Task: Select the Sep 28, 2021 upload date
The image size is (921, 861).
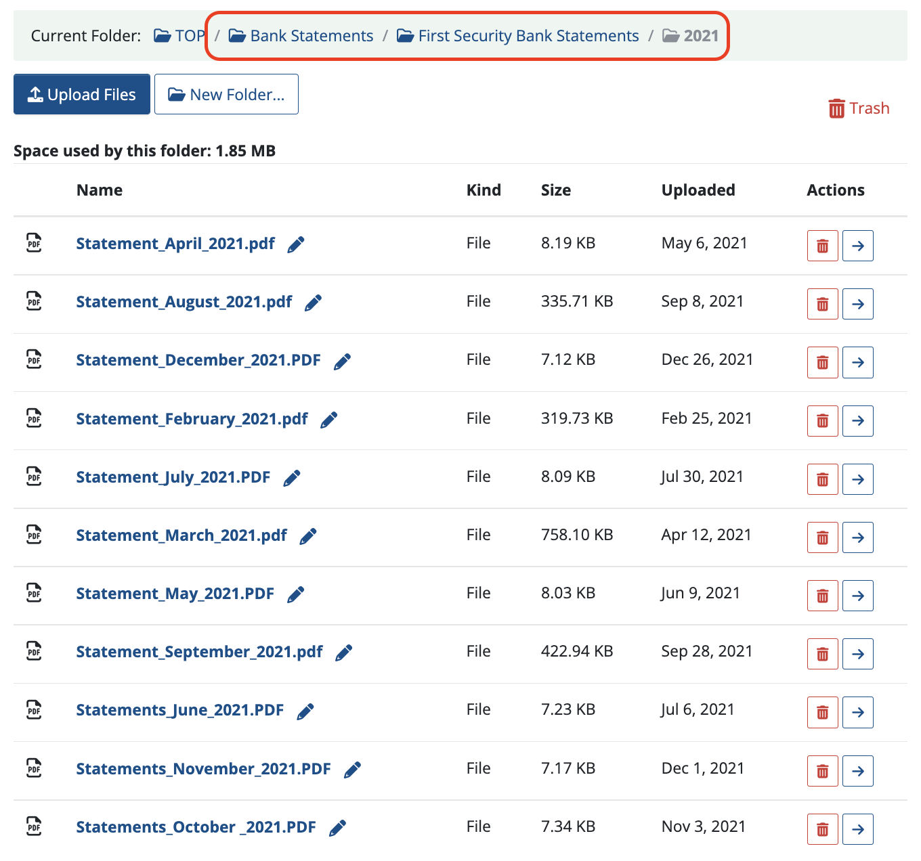Action: point(707,651)
